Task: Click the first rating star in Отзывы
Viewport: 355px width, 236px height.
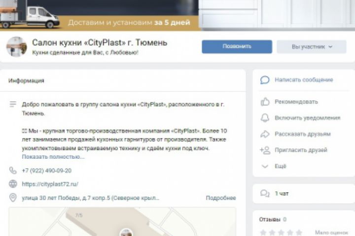Action: pos(263,233)
